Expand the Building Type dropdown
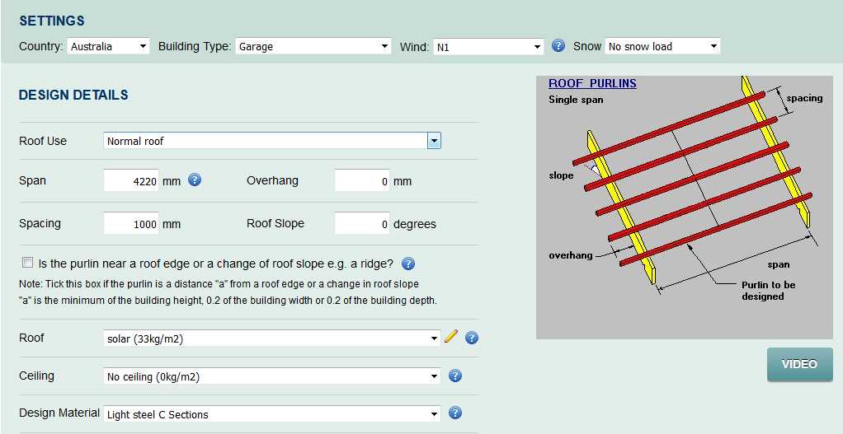The height and width of the screenshot is (434, 843). (x=313, y=47)
